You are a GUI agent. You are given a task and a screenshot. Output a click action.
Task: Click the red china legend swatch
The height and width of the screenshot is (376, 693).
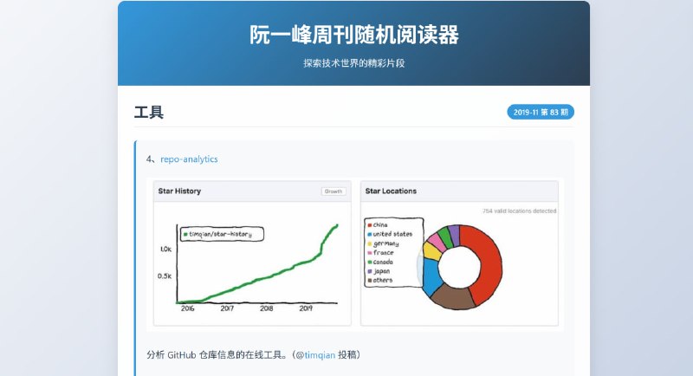370,224
